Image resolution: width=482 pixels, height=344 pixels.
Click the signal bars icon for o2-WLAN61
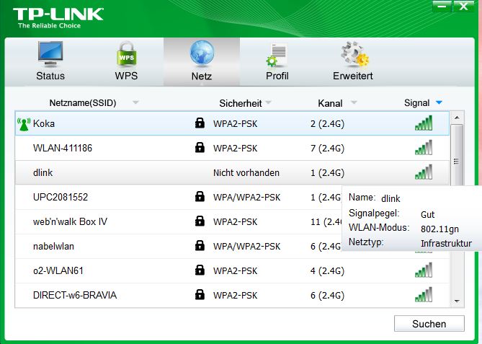coord(424,270)
